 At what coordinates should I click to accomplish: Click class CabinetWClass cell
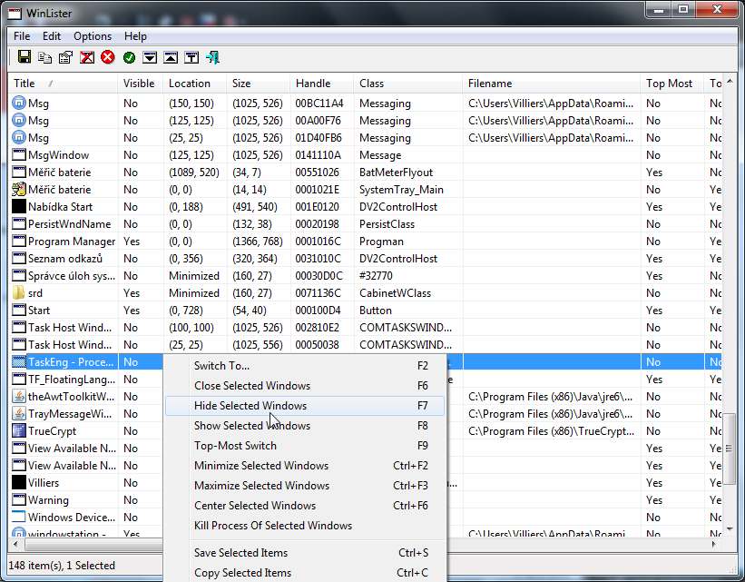[396, 293]
